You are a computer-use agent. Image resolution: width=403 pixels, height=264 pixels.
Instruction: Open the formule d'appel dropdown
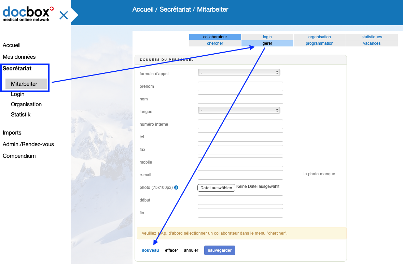[239, 72]
